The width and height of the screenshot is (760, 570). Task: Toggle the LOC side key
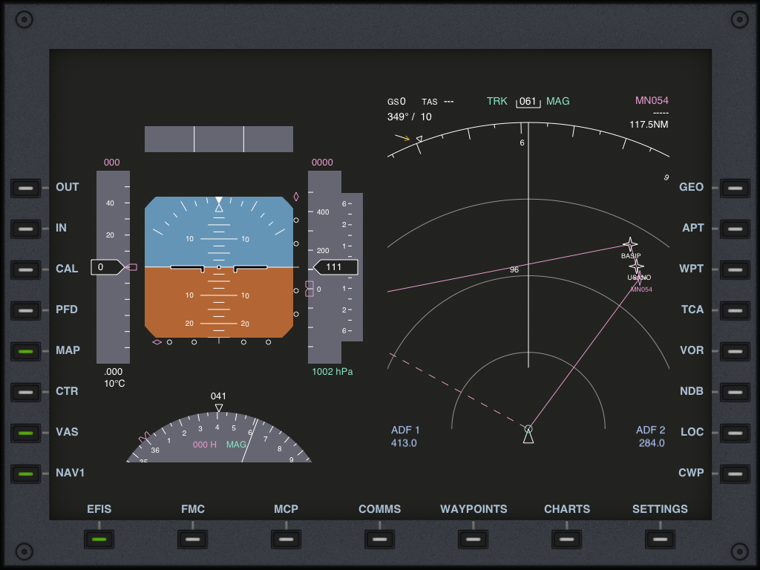(x=735, y=433)
